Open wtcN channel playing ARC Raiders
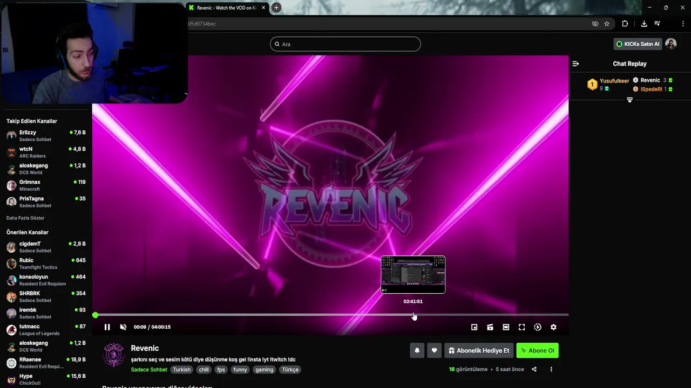The width and height of the screenshot is (691, 388). coord(46,153)
